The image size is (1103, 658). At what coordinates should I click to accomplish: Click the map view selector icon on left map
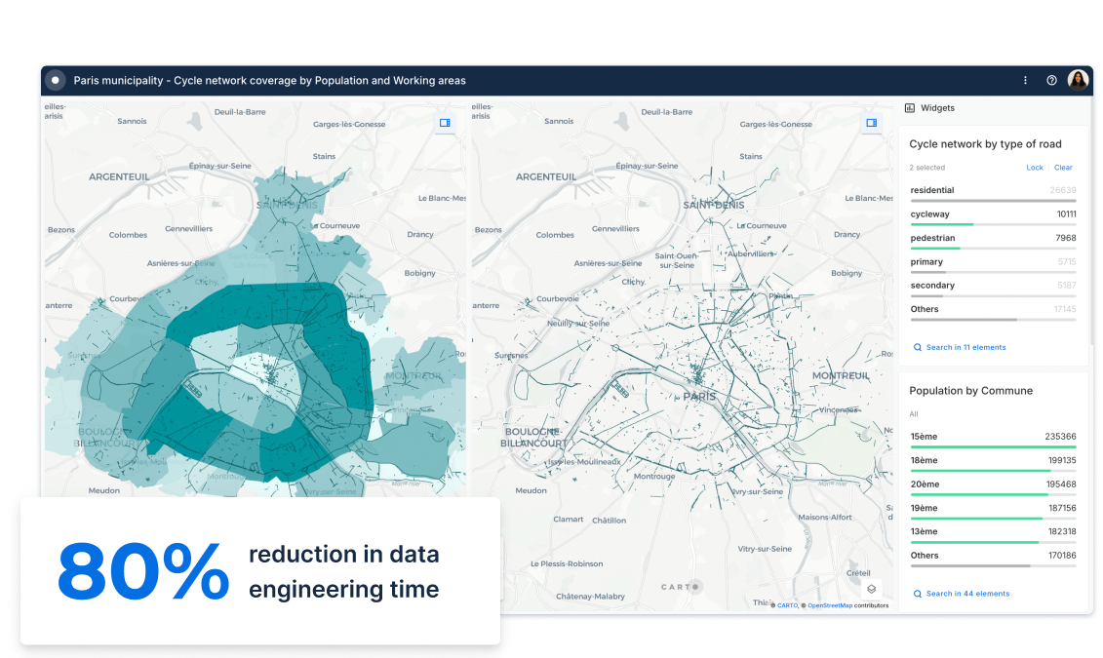pyautogui.click(x=445, y=123)
